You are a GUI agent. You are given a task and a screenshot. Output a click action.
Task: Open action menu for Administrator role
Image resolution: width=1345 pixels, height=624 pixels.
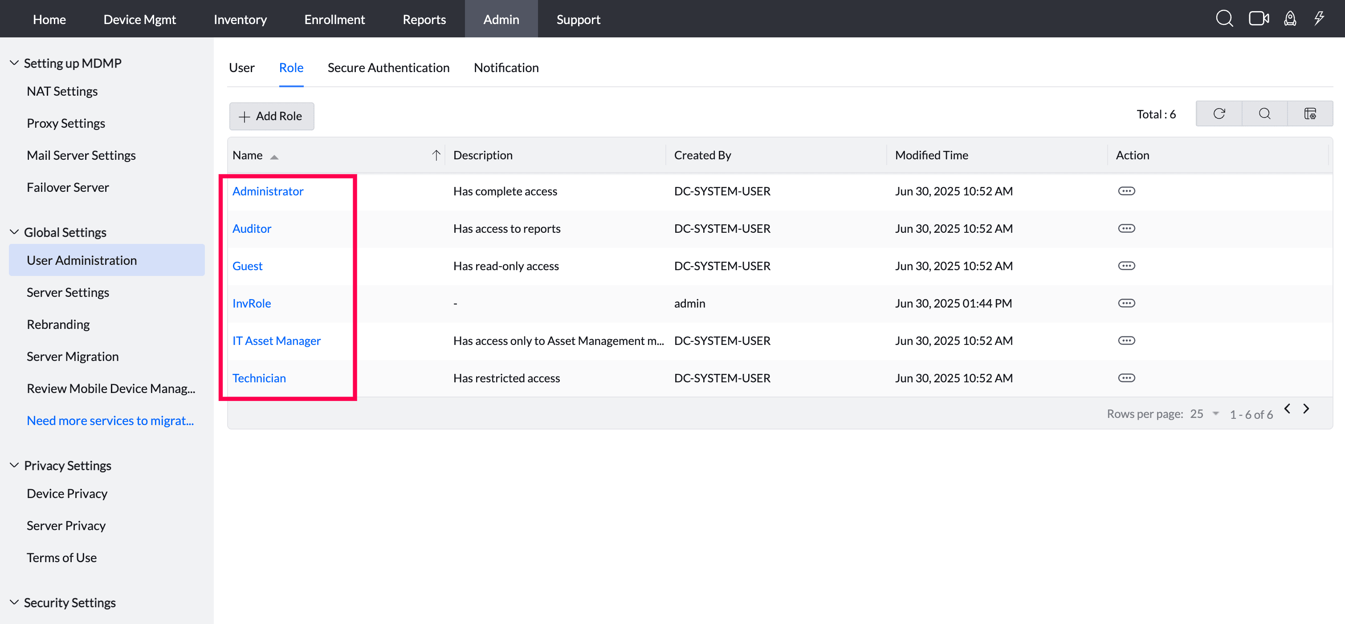tap(1126, 191)
